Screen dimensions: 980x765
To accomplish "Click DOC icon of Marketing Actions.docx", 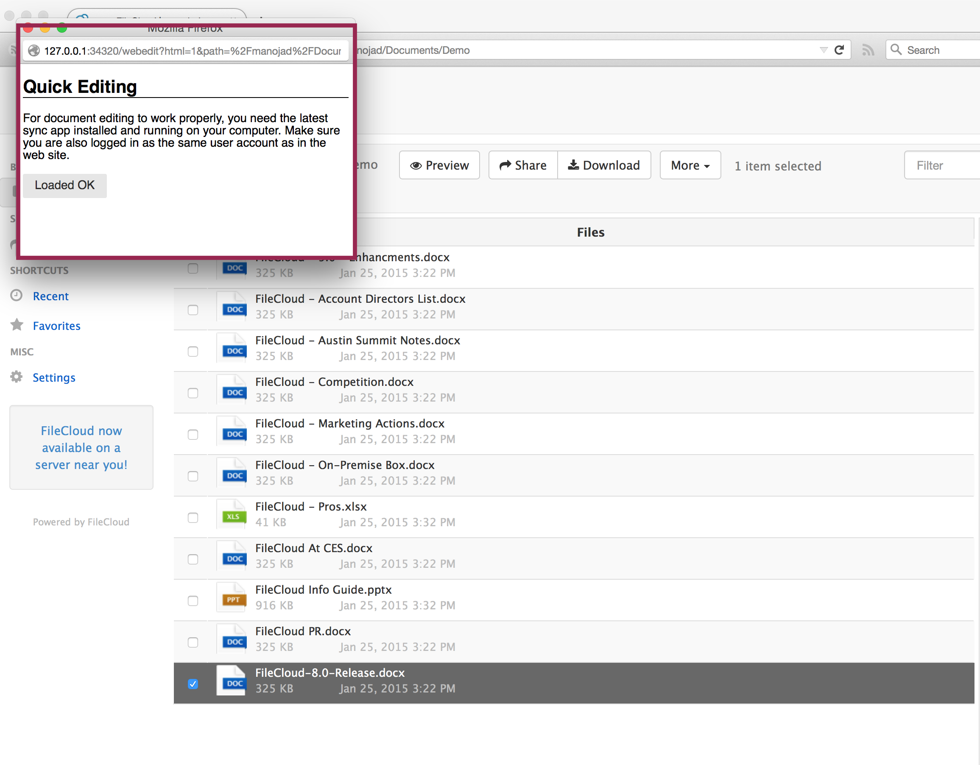I will click(232, 431).
